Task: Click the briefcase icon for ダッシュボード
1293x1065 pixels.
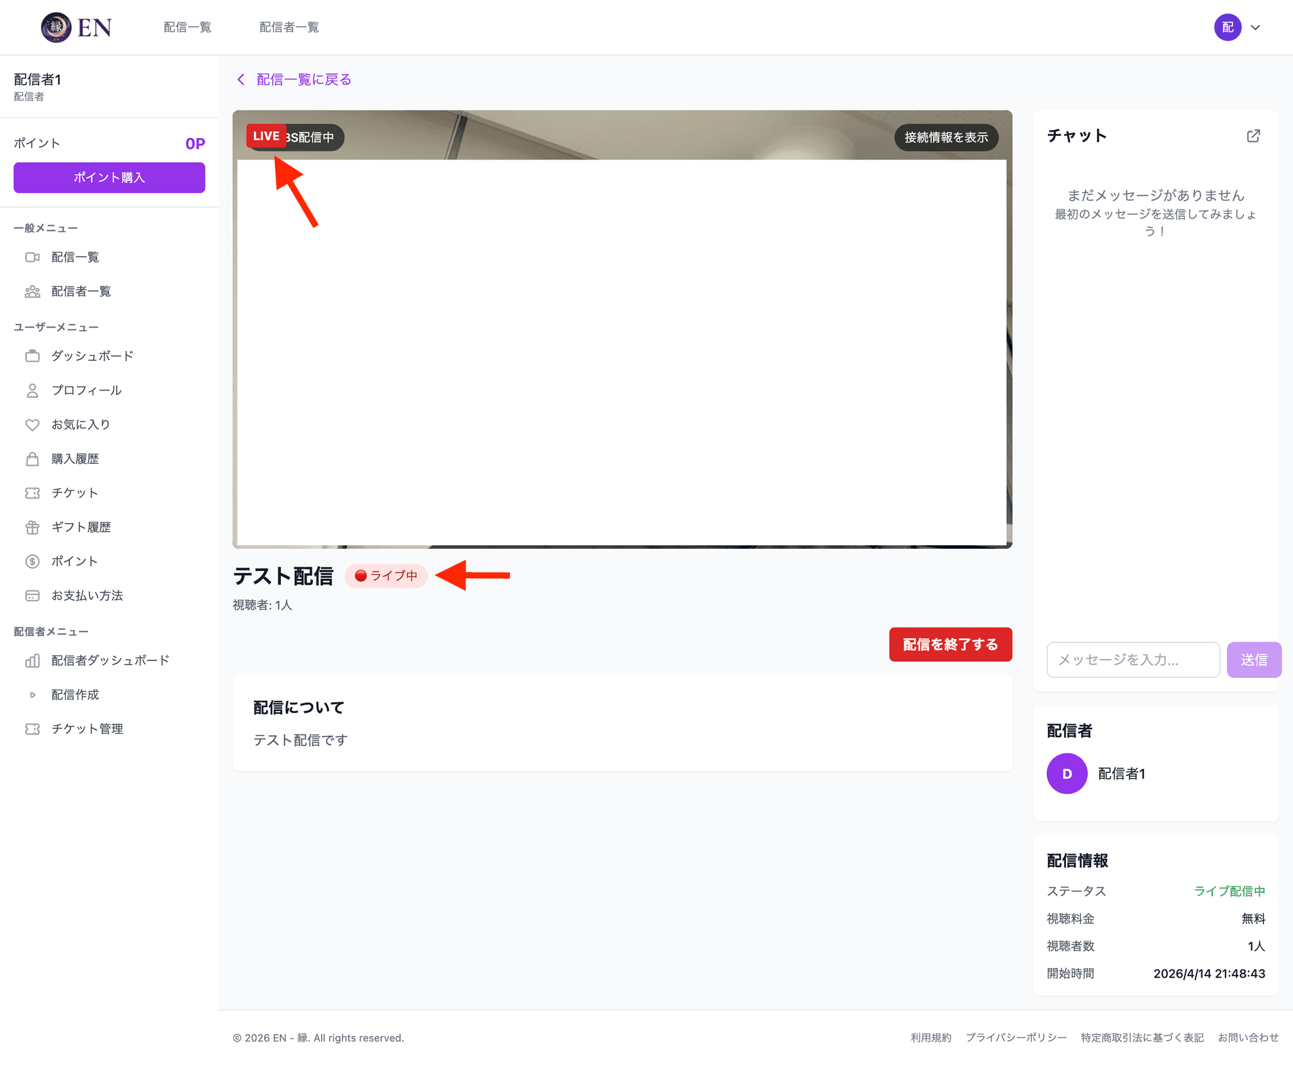Action: click(x=32, y=356)
